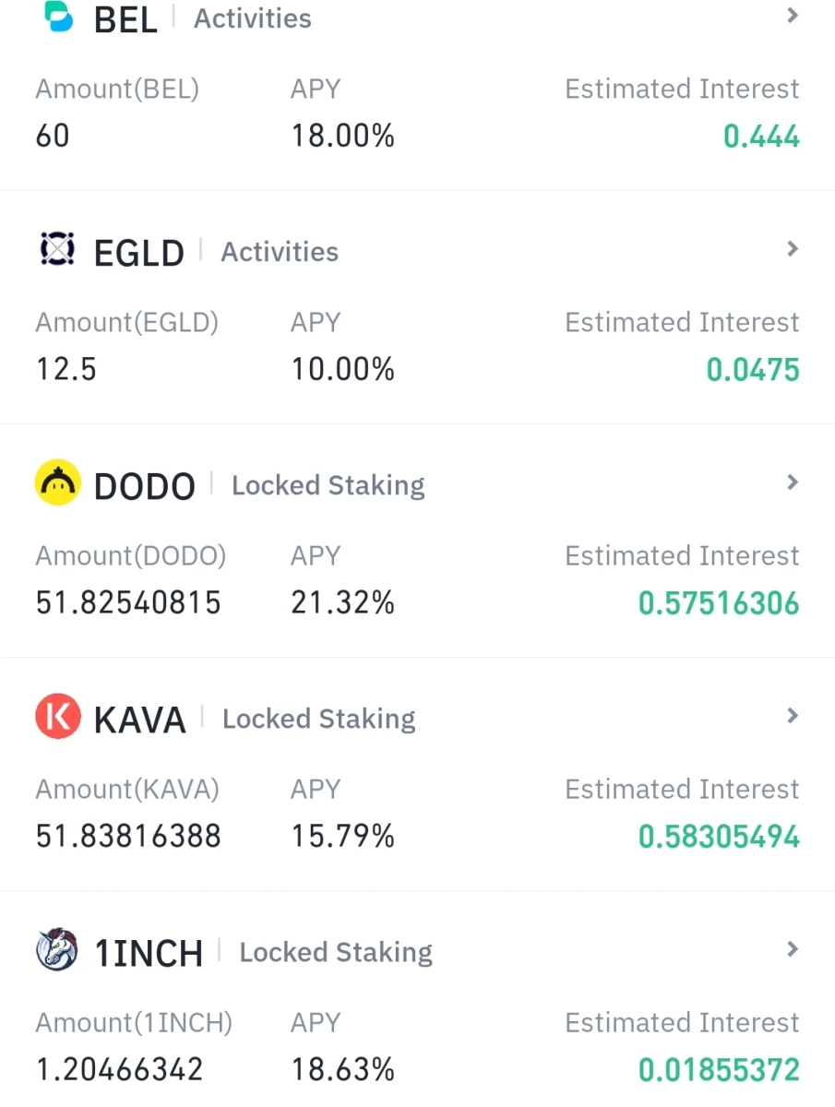The image size is (835, 1107).
Task: Select the BEL coin name
Action: click(x=125, y=19)
